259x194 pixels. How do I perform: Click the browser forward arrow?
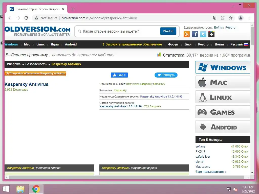point(18,18)
